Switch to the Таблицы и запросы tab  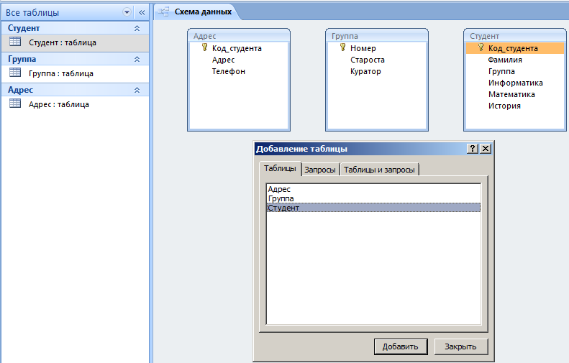point(379,170)
